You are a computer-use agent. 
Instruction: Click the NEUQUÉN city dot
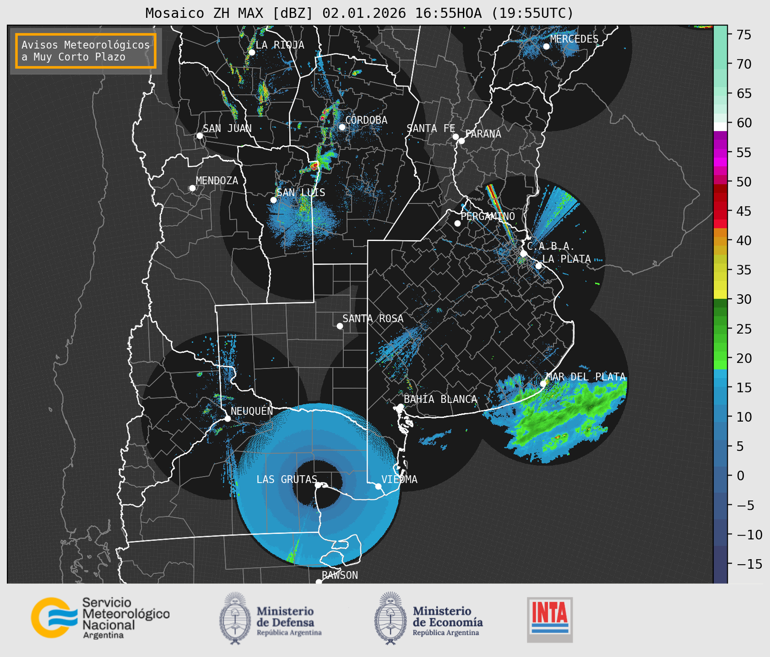pos(227,419)
